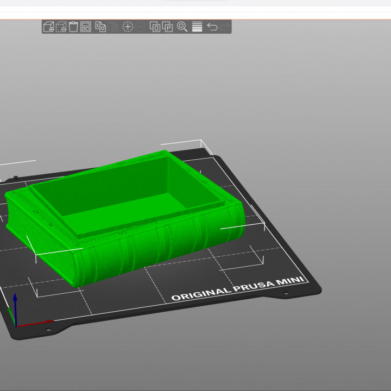
Task: Click the Delete selected object (dashed cube minus) icon
Action: pos(61,27)
